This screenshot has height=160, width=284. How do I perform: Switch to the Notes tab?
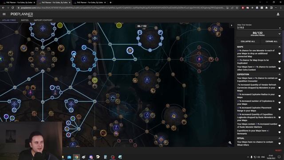pos(25,20)
